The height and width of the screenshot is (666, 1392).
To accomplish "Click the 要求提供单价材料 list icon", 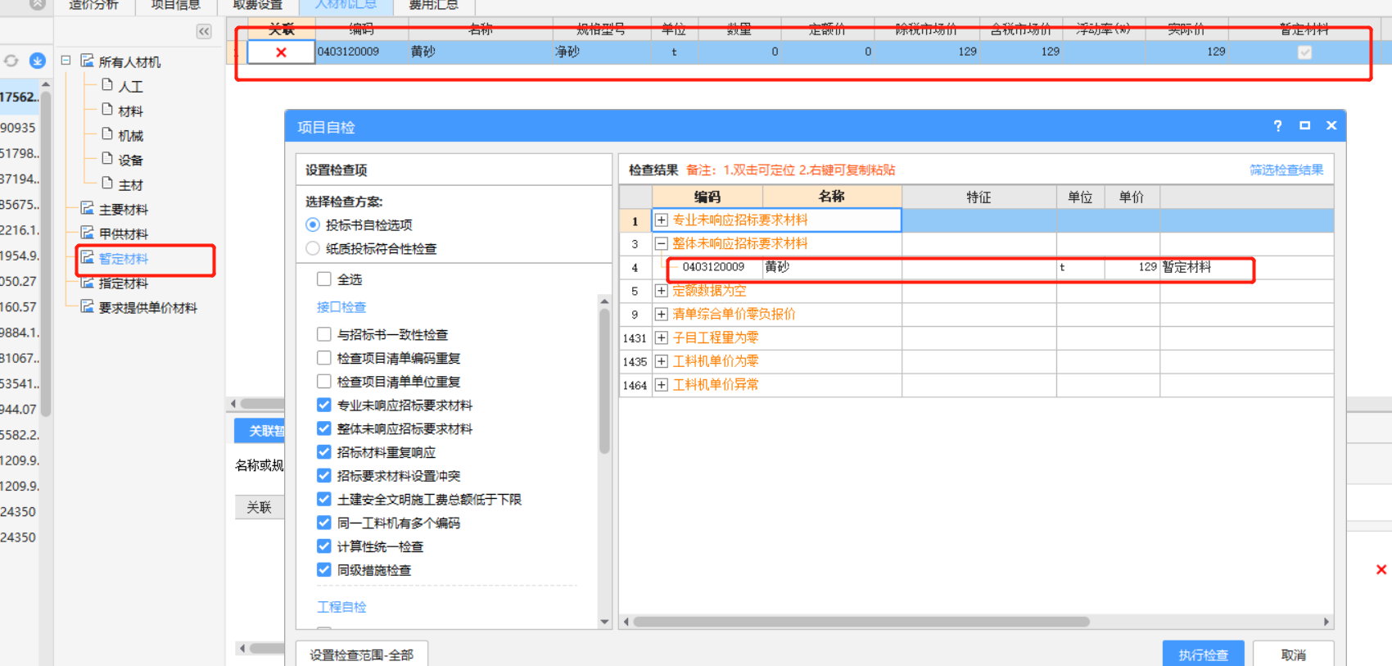I will click(88, 306).
